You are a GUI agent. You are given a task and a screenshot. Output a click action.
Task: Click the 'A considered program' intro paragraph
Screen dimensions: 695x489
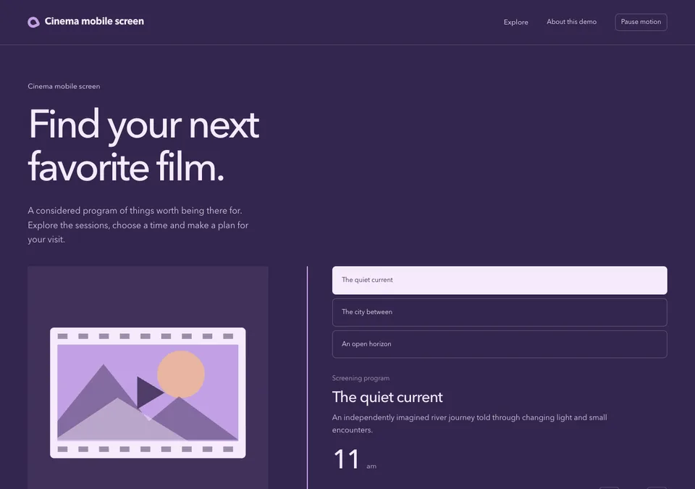tap(138, 225)
